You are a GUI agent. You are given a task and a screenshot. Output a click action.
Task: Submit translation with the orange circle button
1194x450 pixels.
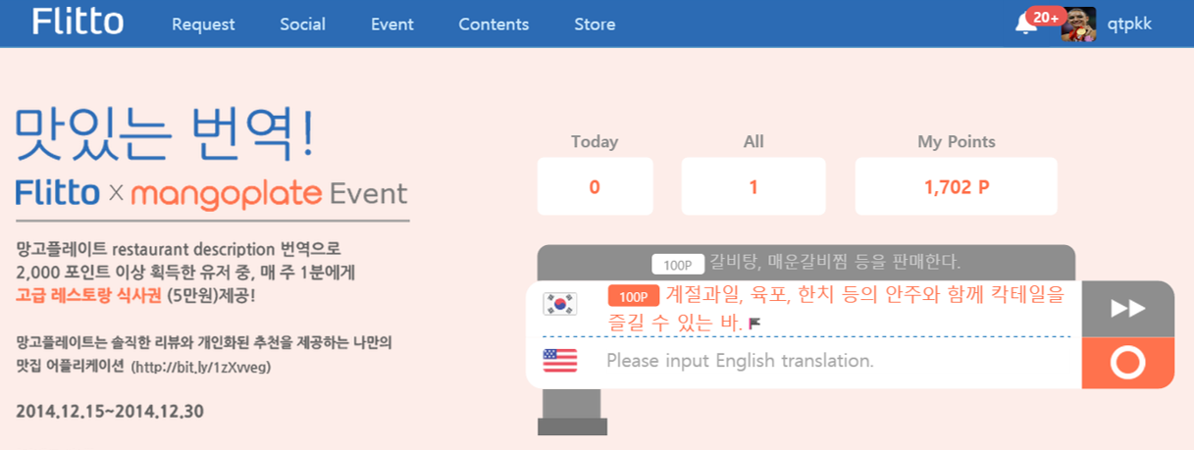click(1127, 364)
